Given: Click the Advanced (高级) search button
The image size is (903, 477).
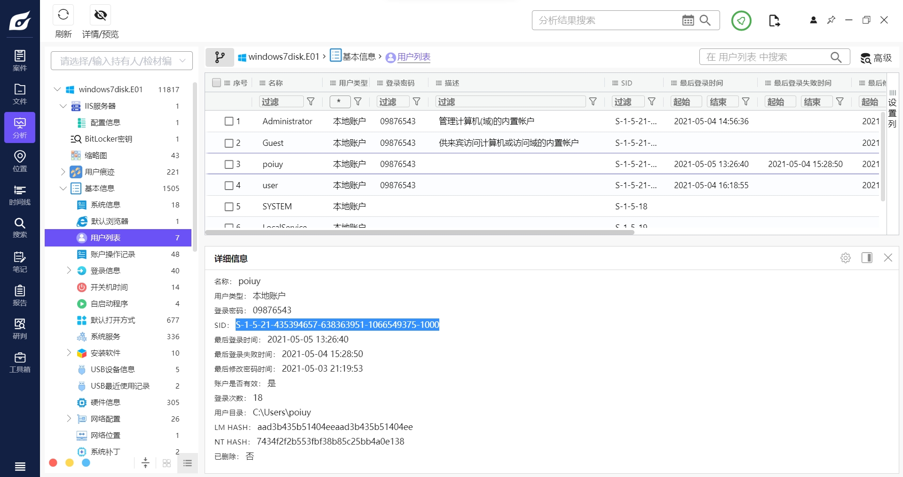Looking at the screenshot, I should coord(876,57).
